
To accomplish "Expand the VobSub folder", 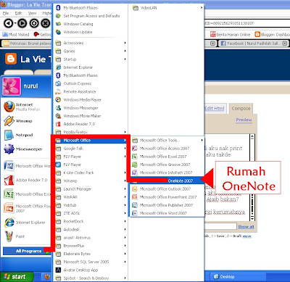I will (91, 205).
